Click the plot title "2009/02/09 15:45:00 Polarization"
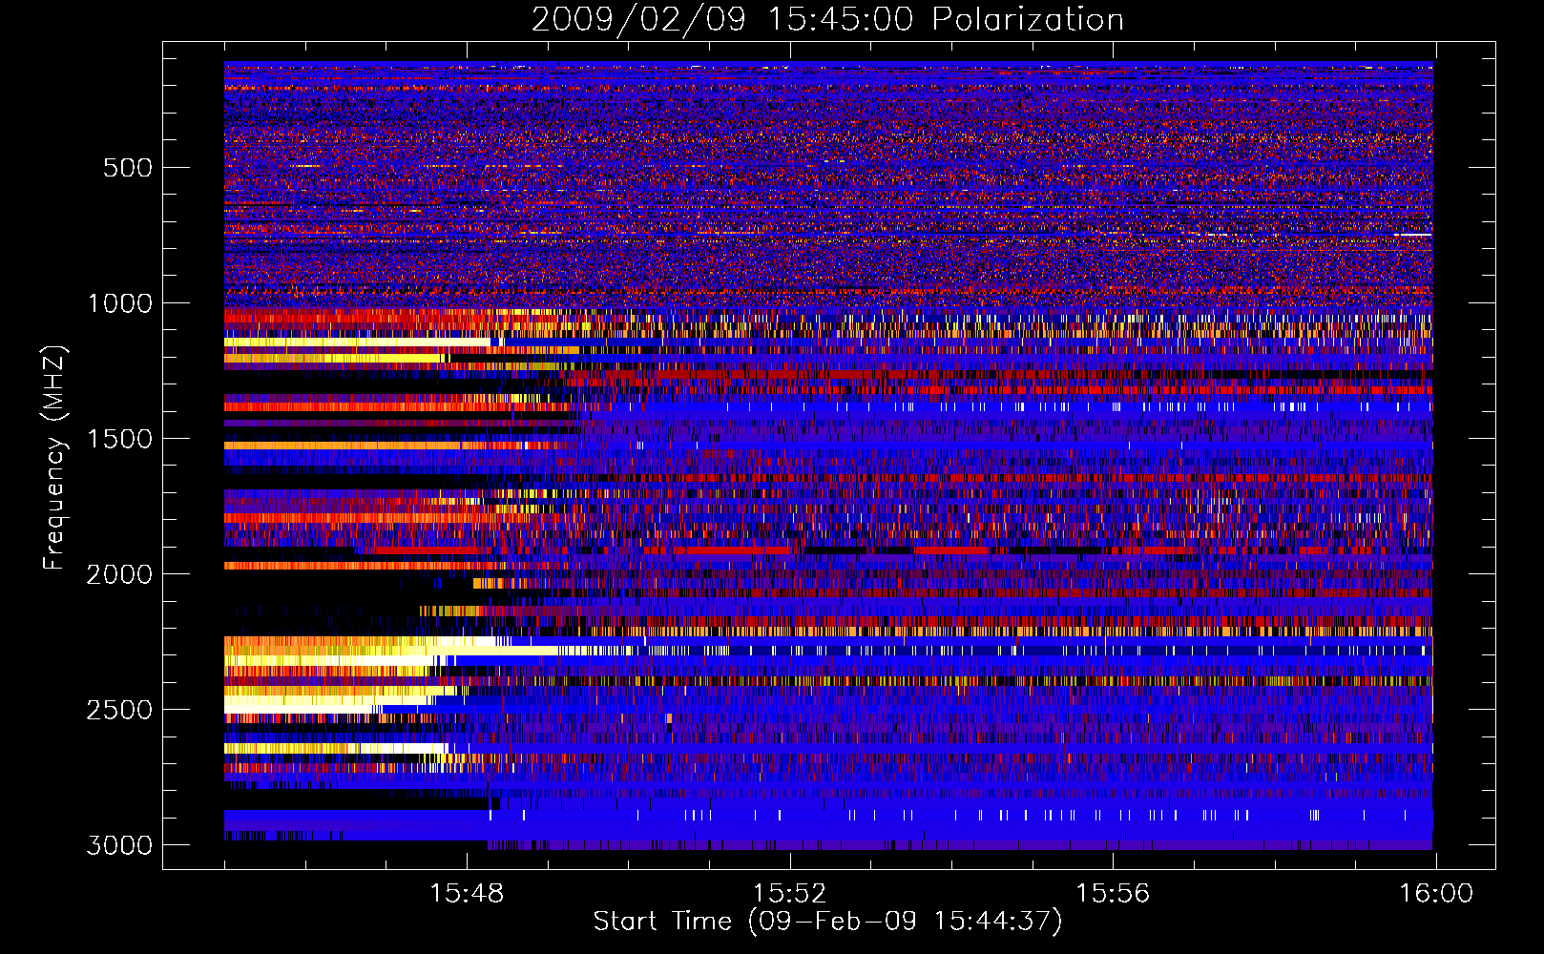This screenshot has height=954, width=1544. coord(827,20)
